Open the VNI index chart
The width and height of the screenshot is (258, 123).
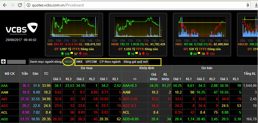tap(73, 26)
